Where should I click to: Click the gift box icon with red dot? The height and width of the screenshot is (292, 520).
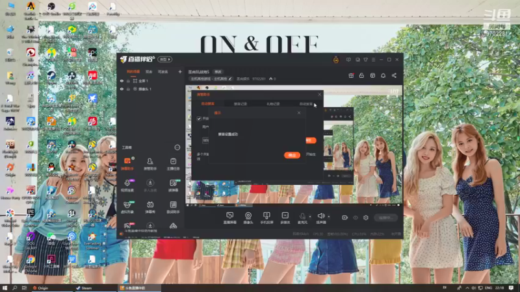click(x=351, y=75)
